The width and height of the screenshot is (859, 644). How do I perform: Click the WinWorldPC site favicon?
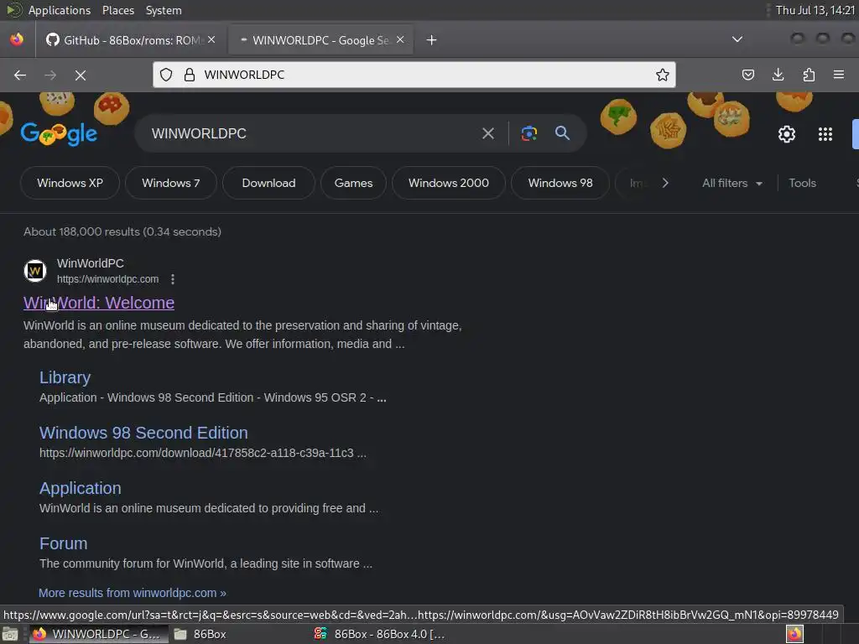tap(35, 271)
